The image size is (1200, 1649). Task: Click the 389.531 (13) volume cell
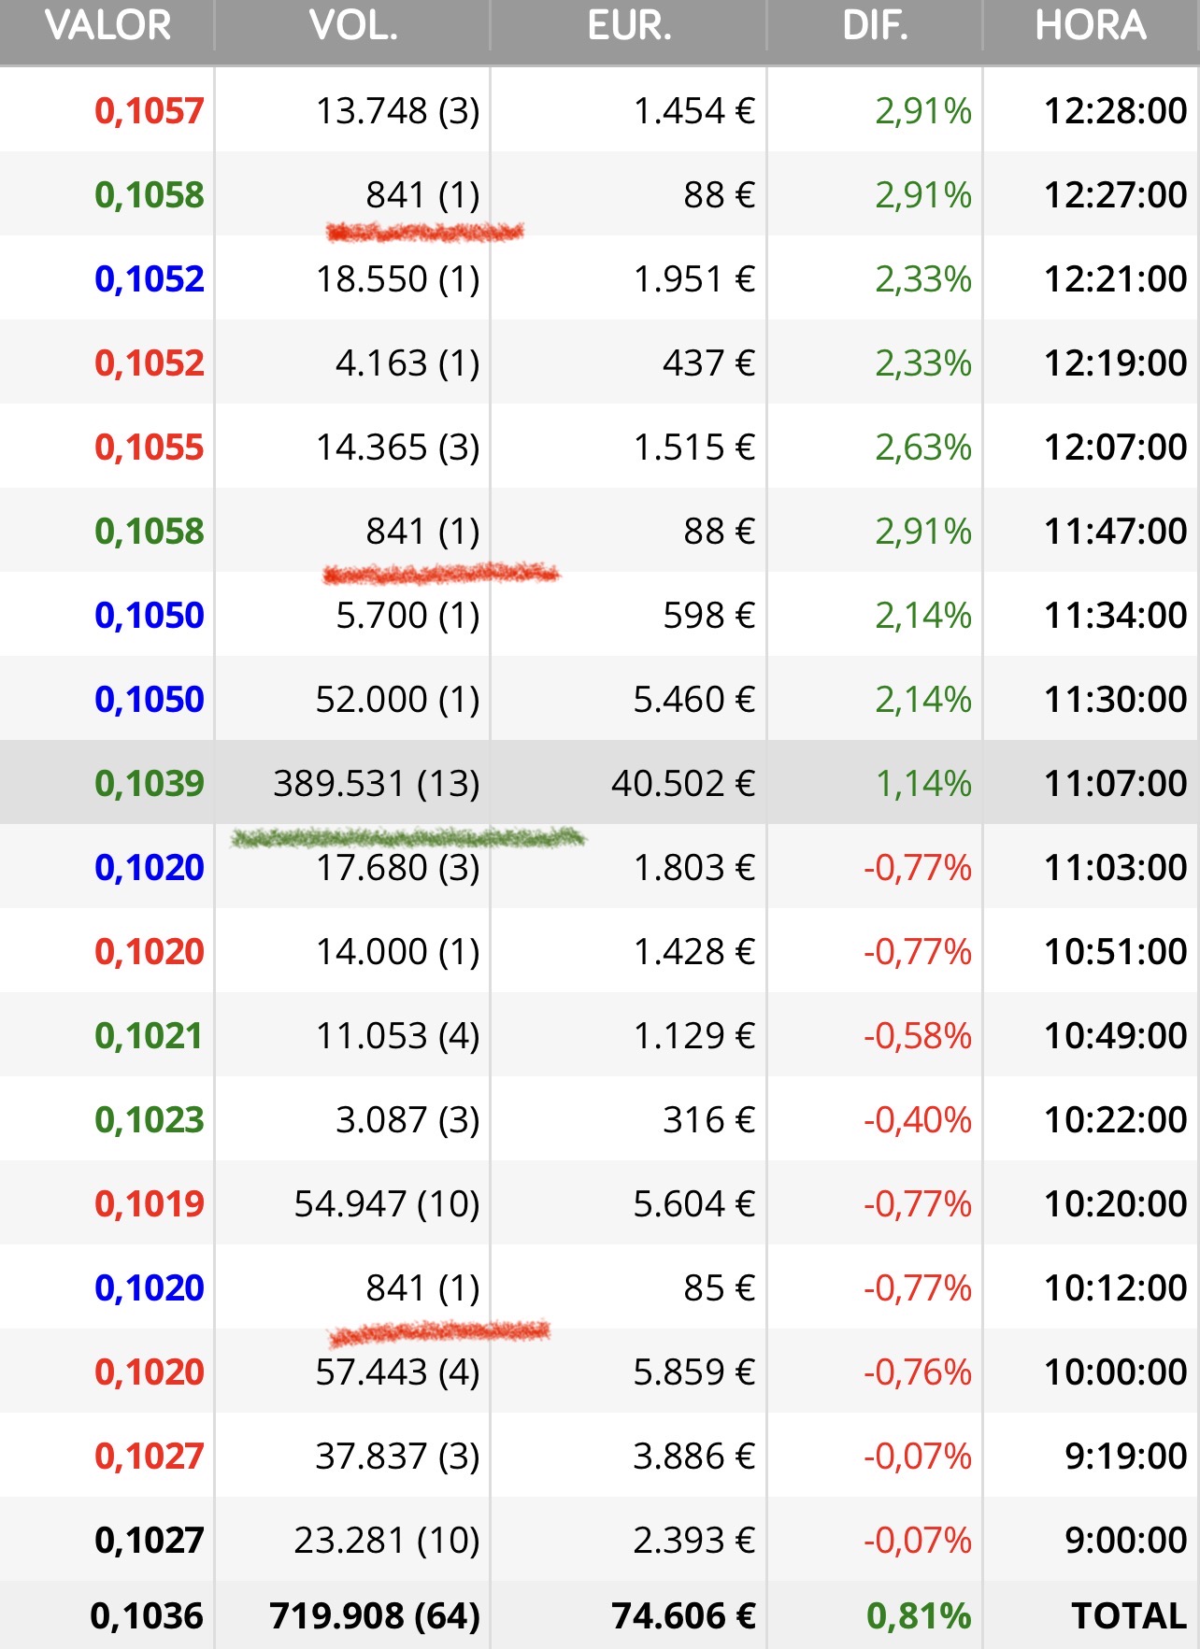coord(376,783)
